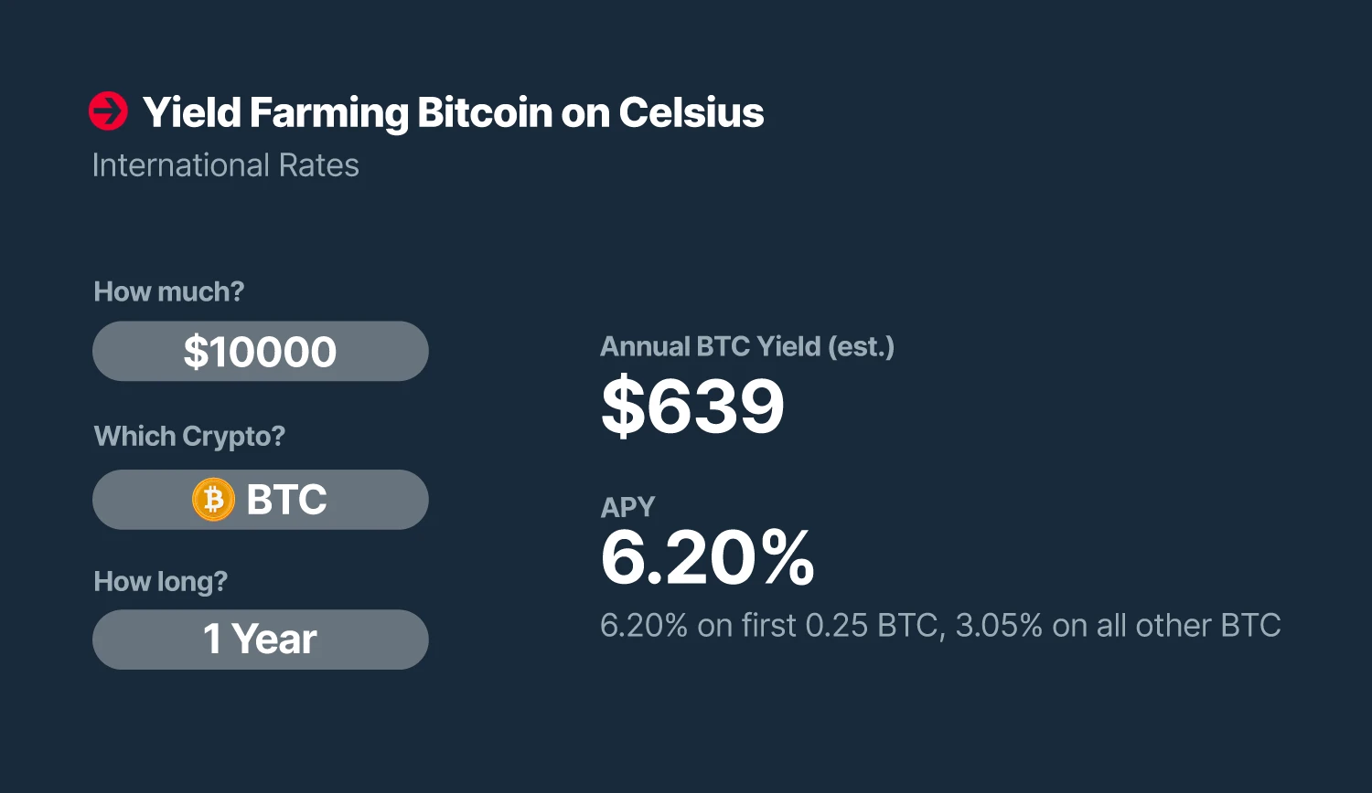Screen dimensions: 1372x793
Task: Click the 'How much?' label
Action: pos(169,291)
